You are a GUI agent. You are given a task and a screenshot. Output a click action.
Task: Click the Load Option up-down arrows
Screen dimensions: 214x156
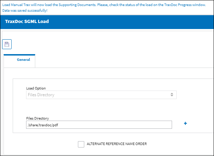coord(172,95)
